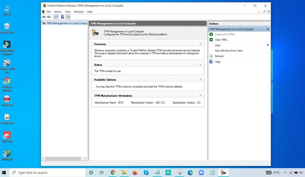Collapse the Available Options section

[200, 80]
